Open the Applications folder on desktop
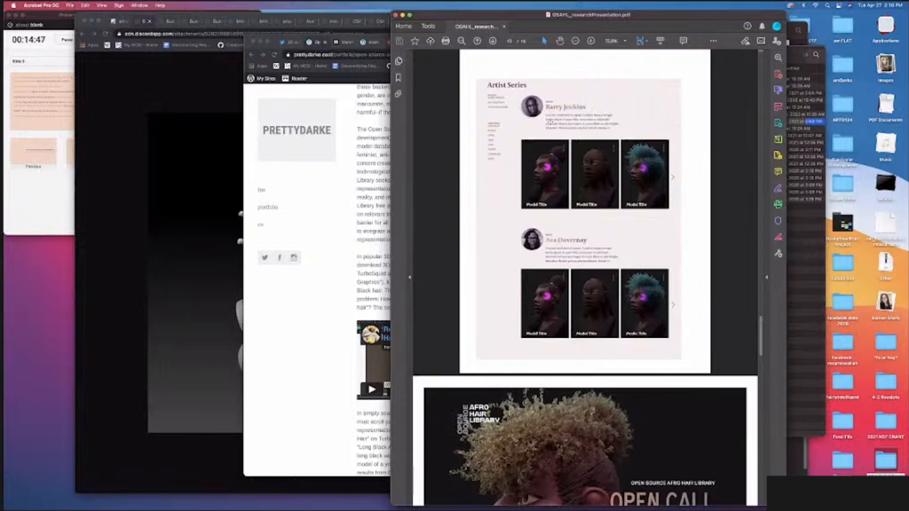The image size is (909, 511). tap(885, 29)
